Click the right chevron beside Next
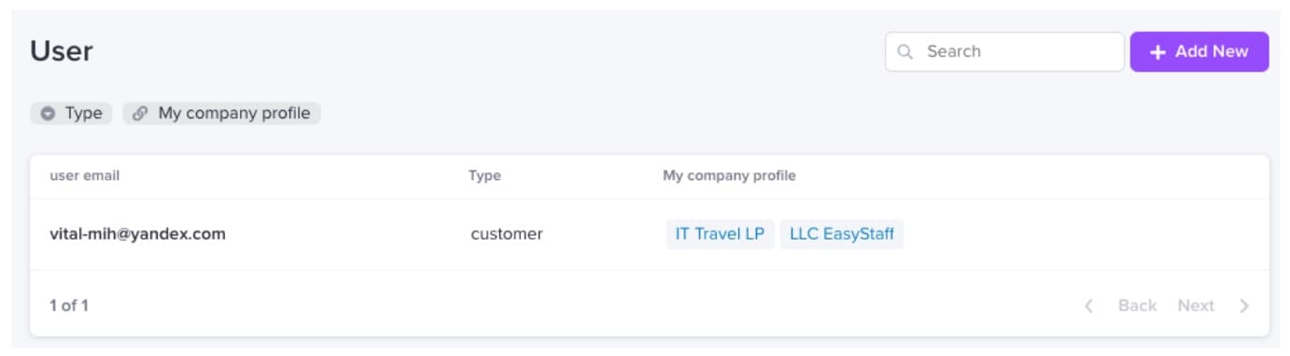The width and height of the screenshot is (1290, 356). click(x=1243, y=306)
